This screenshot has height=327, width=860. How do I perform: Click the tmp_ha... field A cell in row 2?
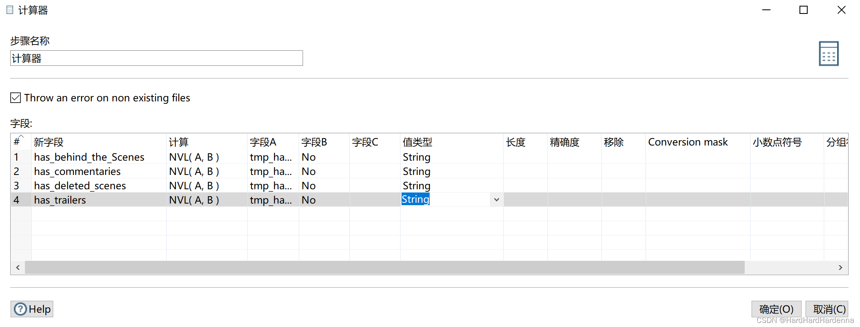[273, 171]
